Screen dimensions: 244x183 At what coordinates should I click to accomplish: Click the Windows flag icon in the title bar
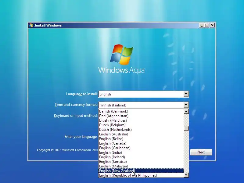pyautogui.click(x=31, y=25)
